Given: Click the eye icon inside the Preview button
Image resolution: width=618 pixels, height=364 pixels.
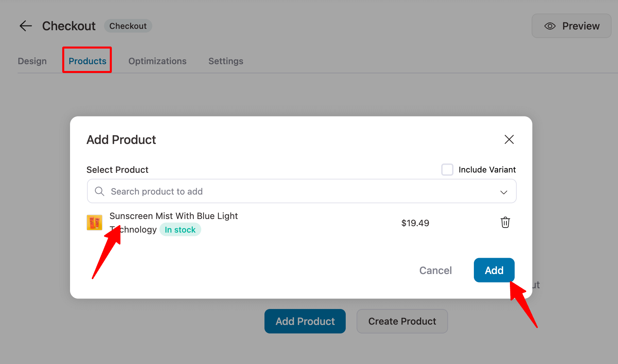Looking at the screenshot, I should point(550,26).
